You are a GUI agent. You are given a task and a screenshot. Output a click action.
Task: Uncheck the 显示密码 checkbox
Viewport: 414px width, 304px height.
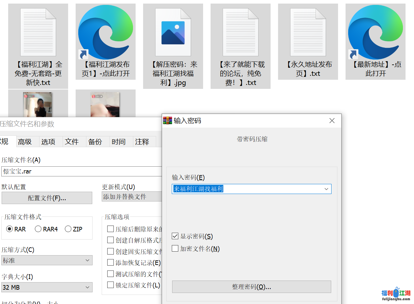(x=175, y=236)
